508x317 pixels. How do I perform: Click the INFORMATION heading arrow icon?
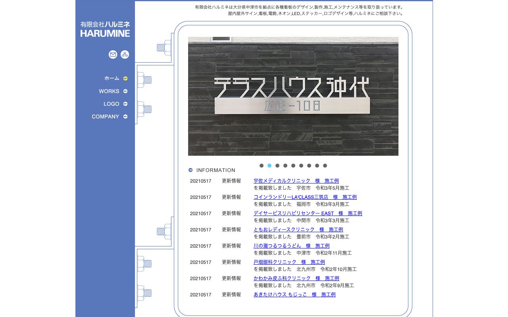click(190, 170)
